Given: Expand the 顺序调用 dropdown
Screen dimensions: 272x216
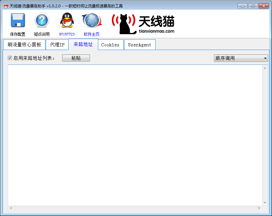Looking at the screenshot, I should pyautogui.click(x=241, y=58).
